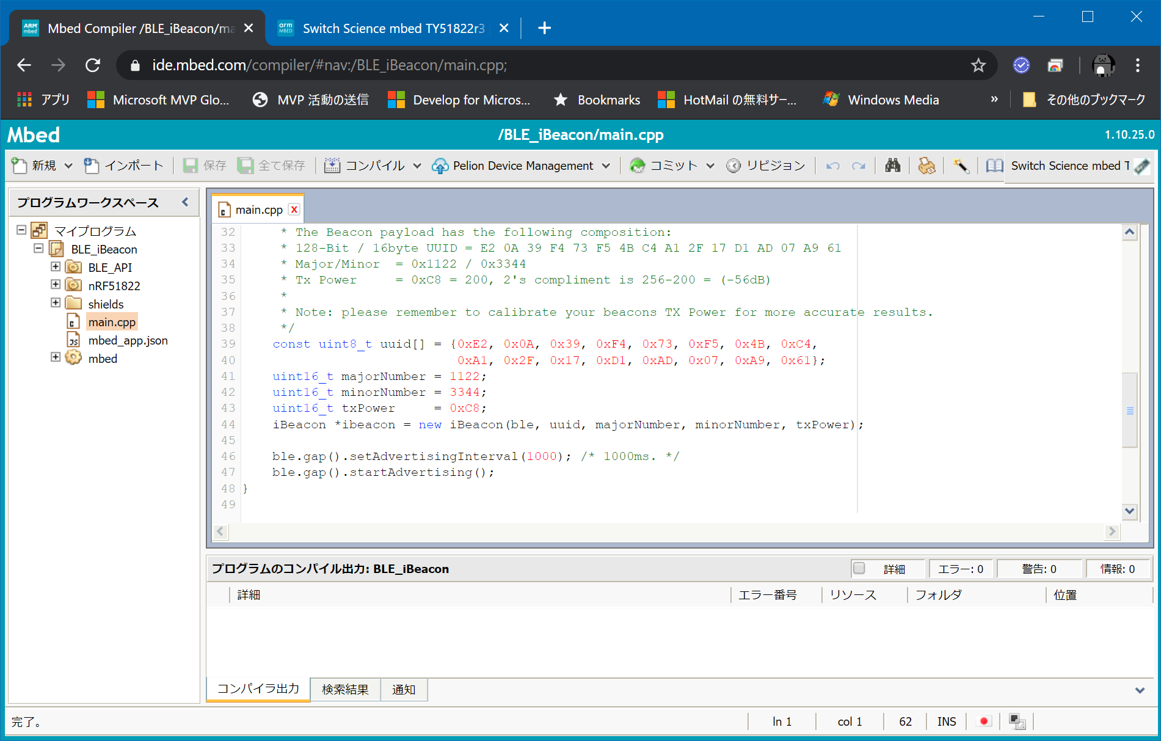Click editor scroll down arrow
Screen dimensions: 1161x741
pos(1130,511)
